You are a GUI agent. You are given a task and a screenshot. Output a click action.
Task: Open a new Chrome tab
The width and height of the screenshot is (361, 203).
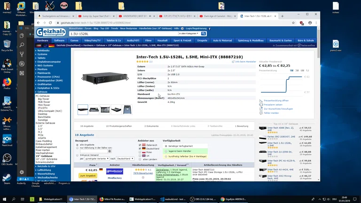click(282, 16)
